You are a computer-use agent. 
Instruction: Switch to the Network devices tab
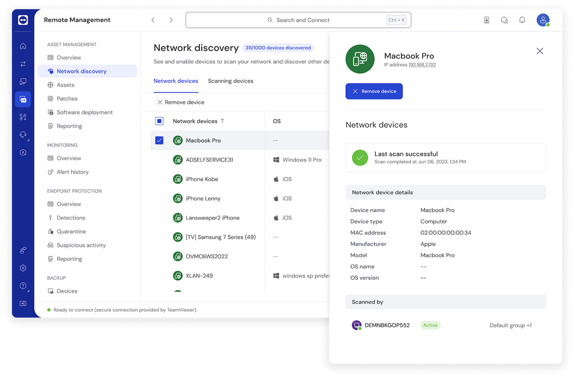point(176,81)
